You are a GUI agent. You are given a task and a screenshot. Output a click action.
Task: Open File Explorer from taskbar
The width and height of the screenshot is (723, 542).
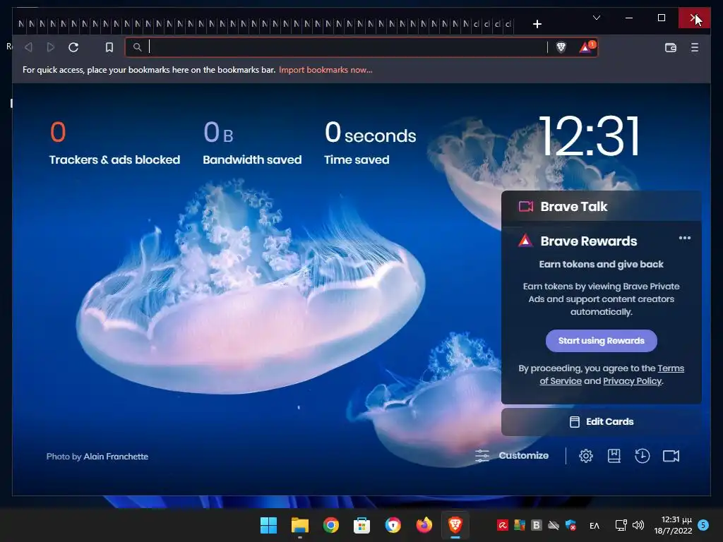299,525
